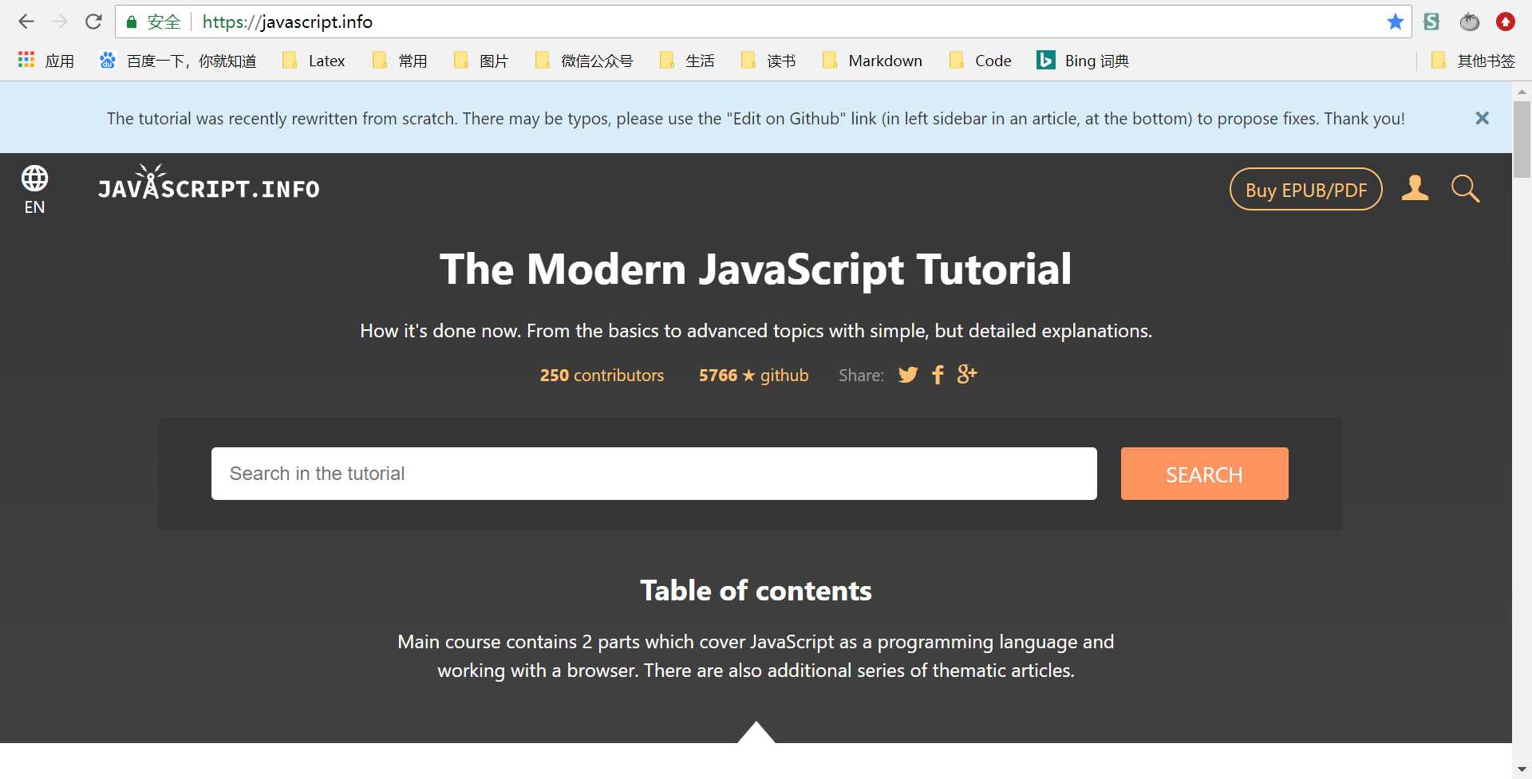
Task: Click the scrollbar up arrow
Action: point(1522,91)
